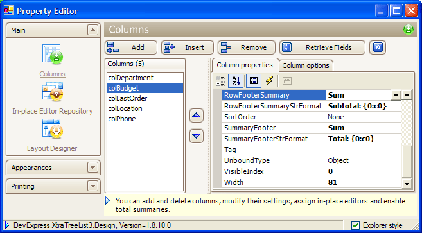Toggle the Explorer style checkbox
Image resolution: width=422 pixels, height=233 pixels.
pos(356,225)
